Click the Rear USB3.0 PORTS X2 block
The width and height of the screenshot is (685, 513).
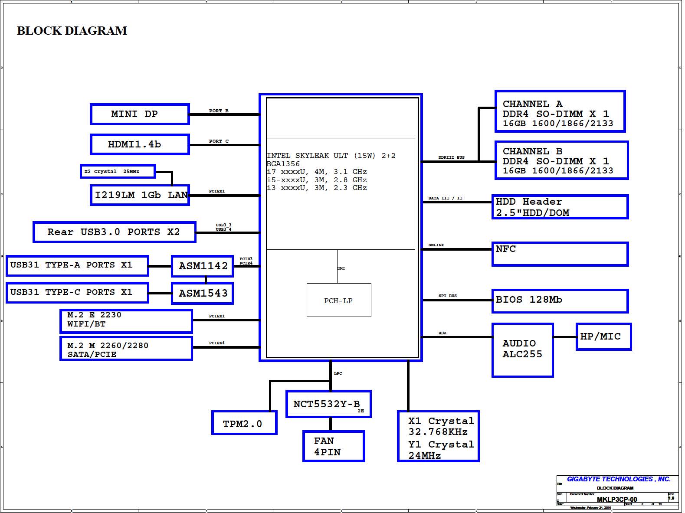point(115,232)
